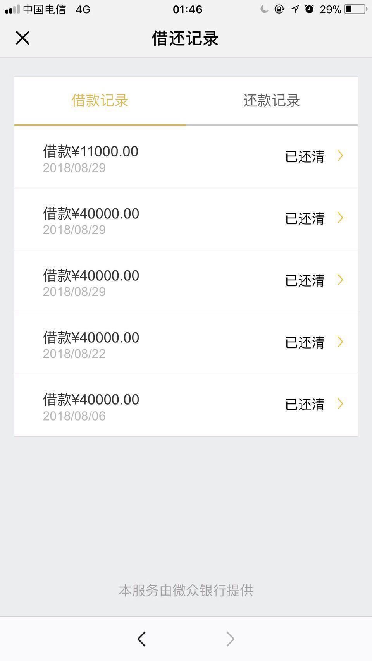Select 已还清 status on 2018/08/06 loan

point(305,405)
